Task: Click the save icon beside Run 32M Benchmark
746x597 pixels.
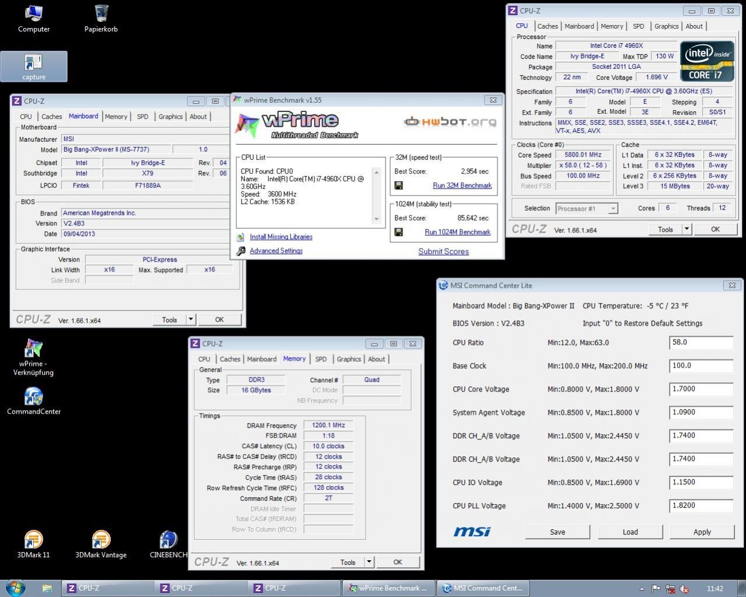Action: pos(398,186)
